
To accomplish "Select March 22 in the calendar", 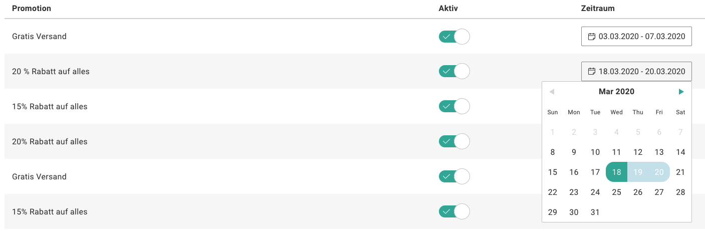I will pyautogui.click(x=553, y=192).
